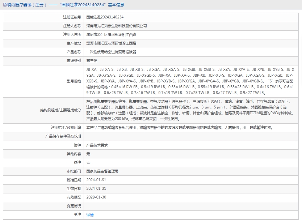Click the 有效期至 value 2029-01-30
Viewport: 302px width, 222px height.
point(96,197)
